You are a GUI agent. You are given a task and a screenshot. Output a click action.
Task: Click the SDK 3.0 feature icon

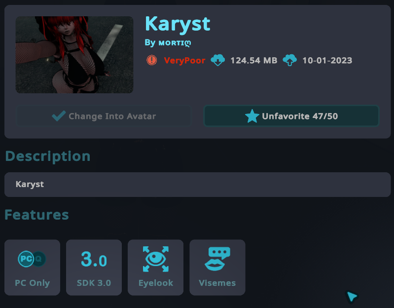(x=94, y=259)
